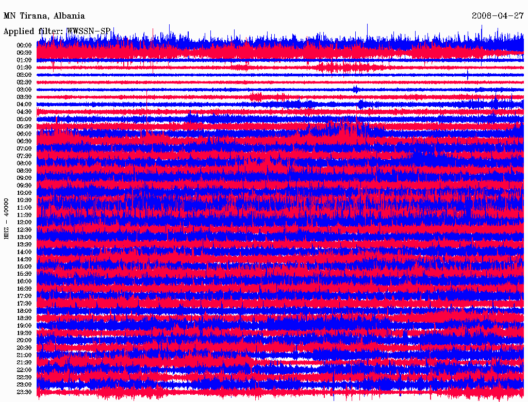The width and height of the screenshot is (528, 402).
Task: Pick the 07:30 time row label
Action: tap(24, 156)
